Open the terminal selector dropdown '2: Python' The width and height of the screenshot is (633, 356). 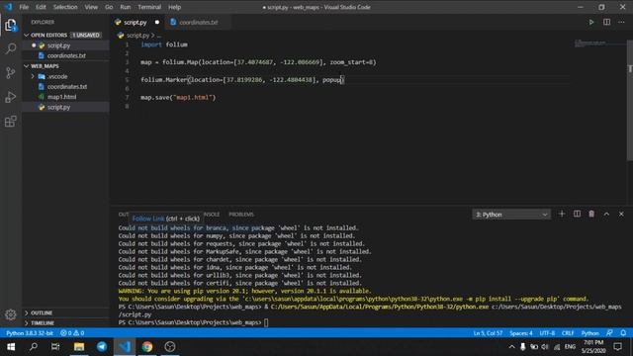click(511, 215)
